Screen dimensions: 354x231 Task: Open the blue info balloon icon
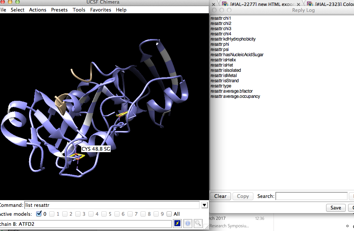coord(188,223)
